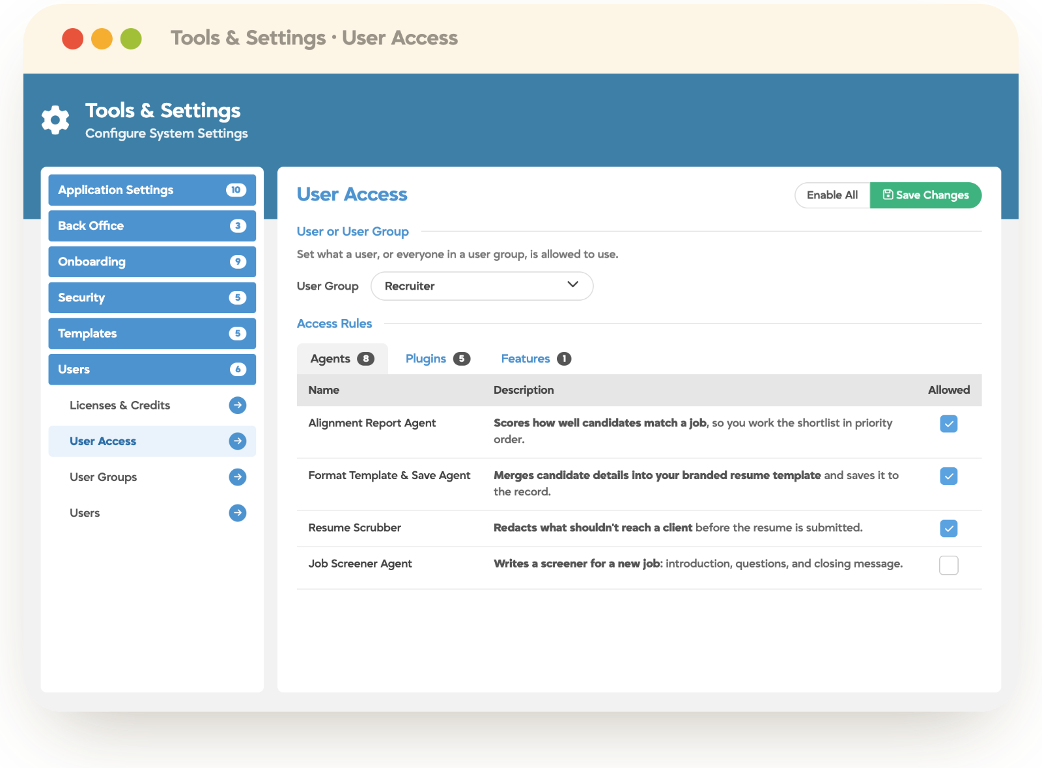The width and height of the screenshot is (1042, 768).
Task: Click the count badge 3 on Back Office
Action: (x=238, y=226)
